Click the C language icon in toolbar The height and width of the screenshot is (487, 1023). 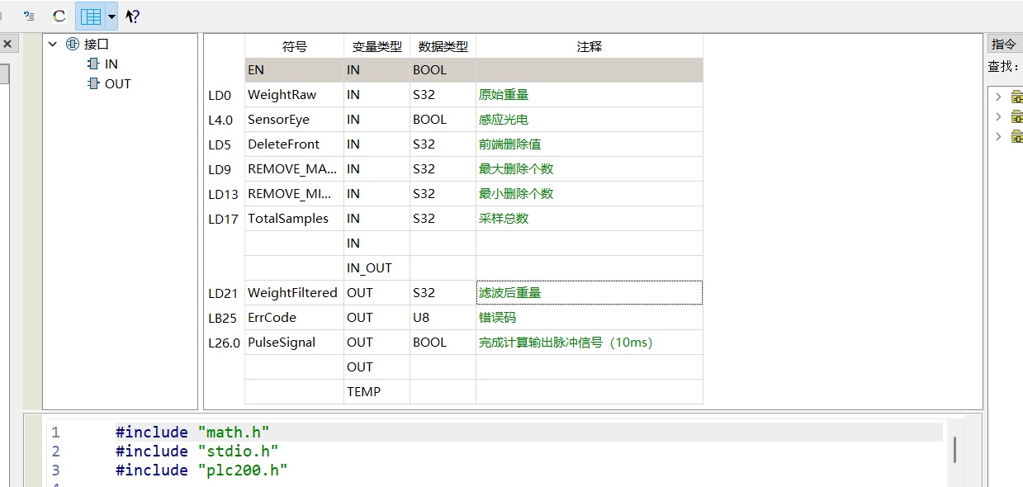(x=59, y=16)
